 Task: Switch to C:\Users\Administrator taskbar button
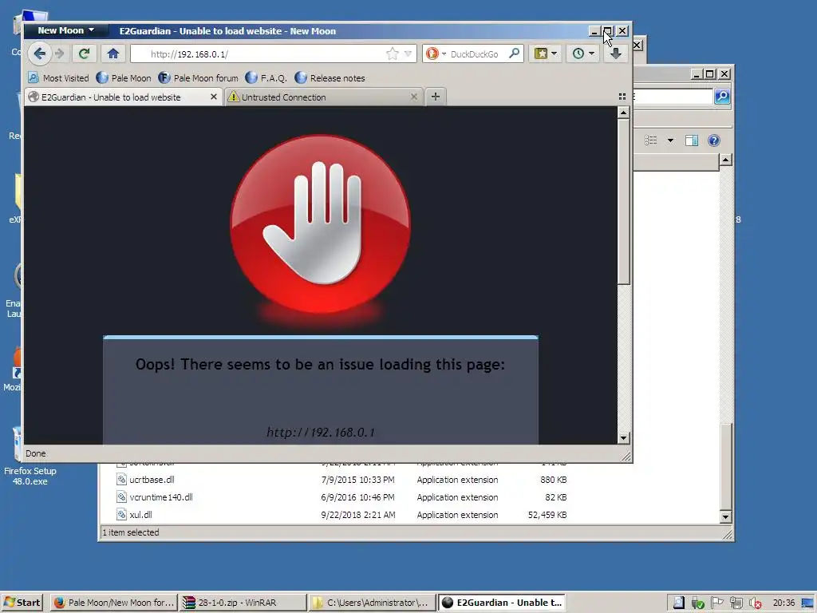[x=372, y=603]
